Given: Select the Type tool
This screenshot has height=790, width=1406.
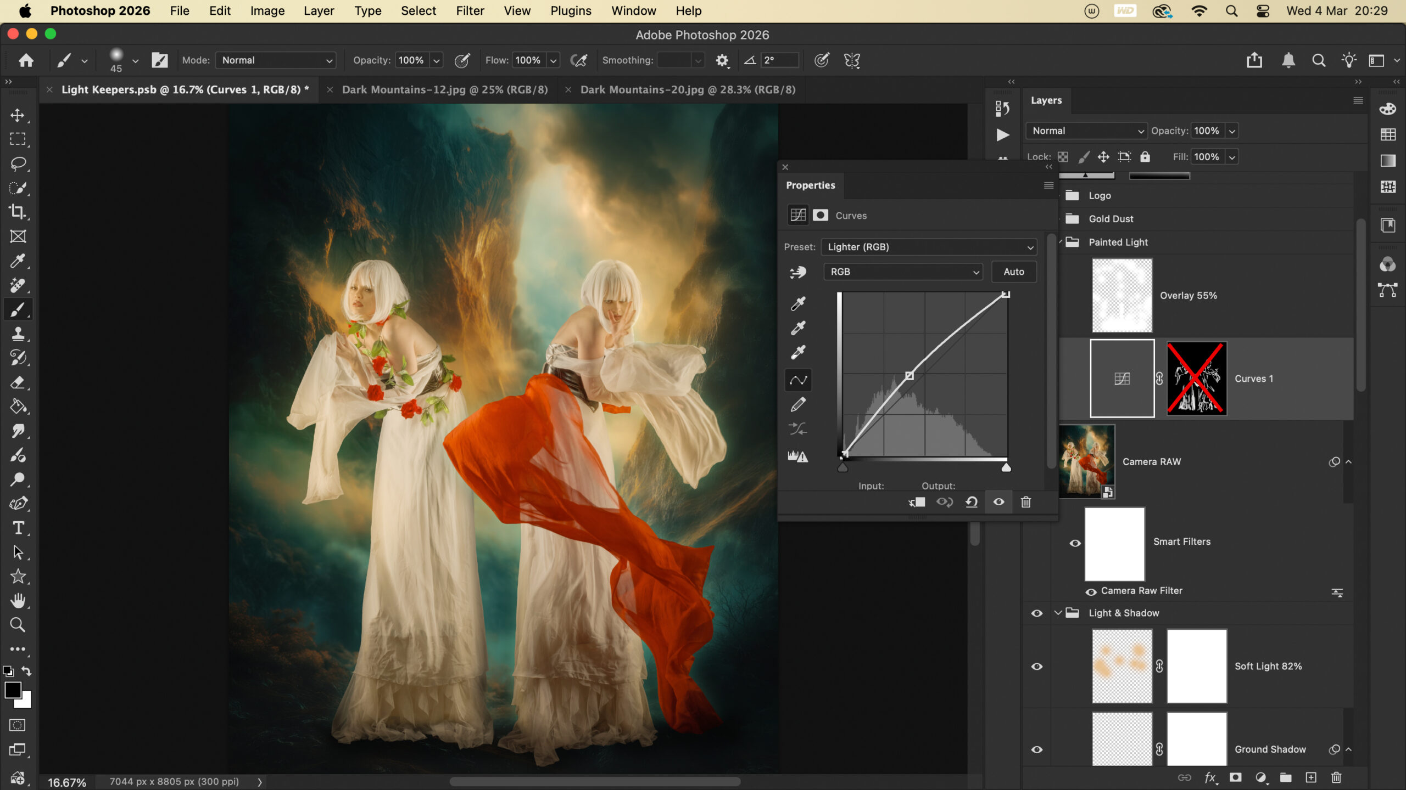Looking at the screenshot, I should 18,528.
